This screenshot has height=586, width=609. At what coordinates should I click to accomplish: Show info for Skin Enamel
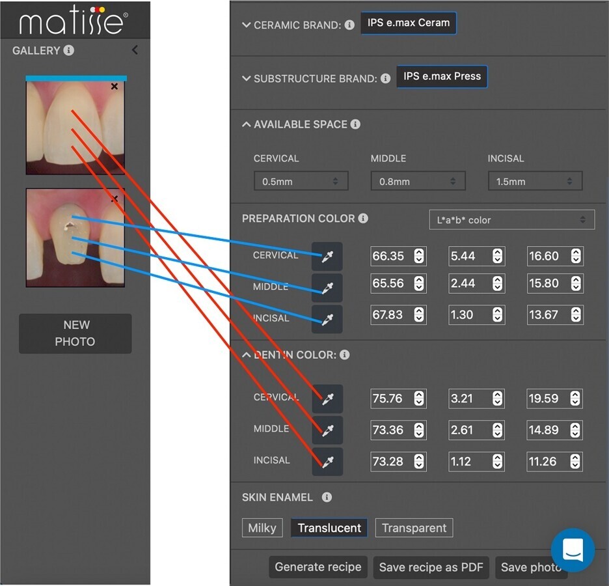[327, 497]
